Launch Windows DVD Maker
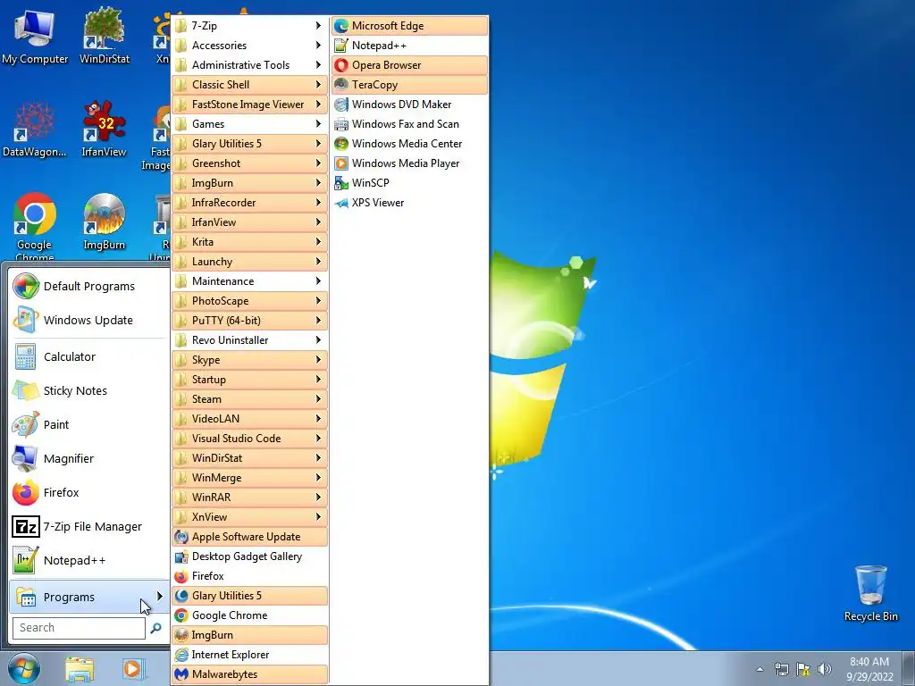This screenshot has height=686, width=915. pos(409,105)
